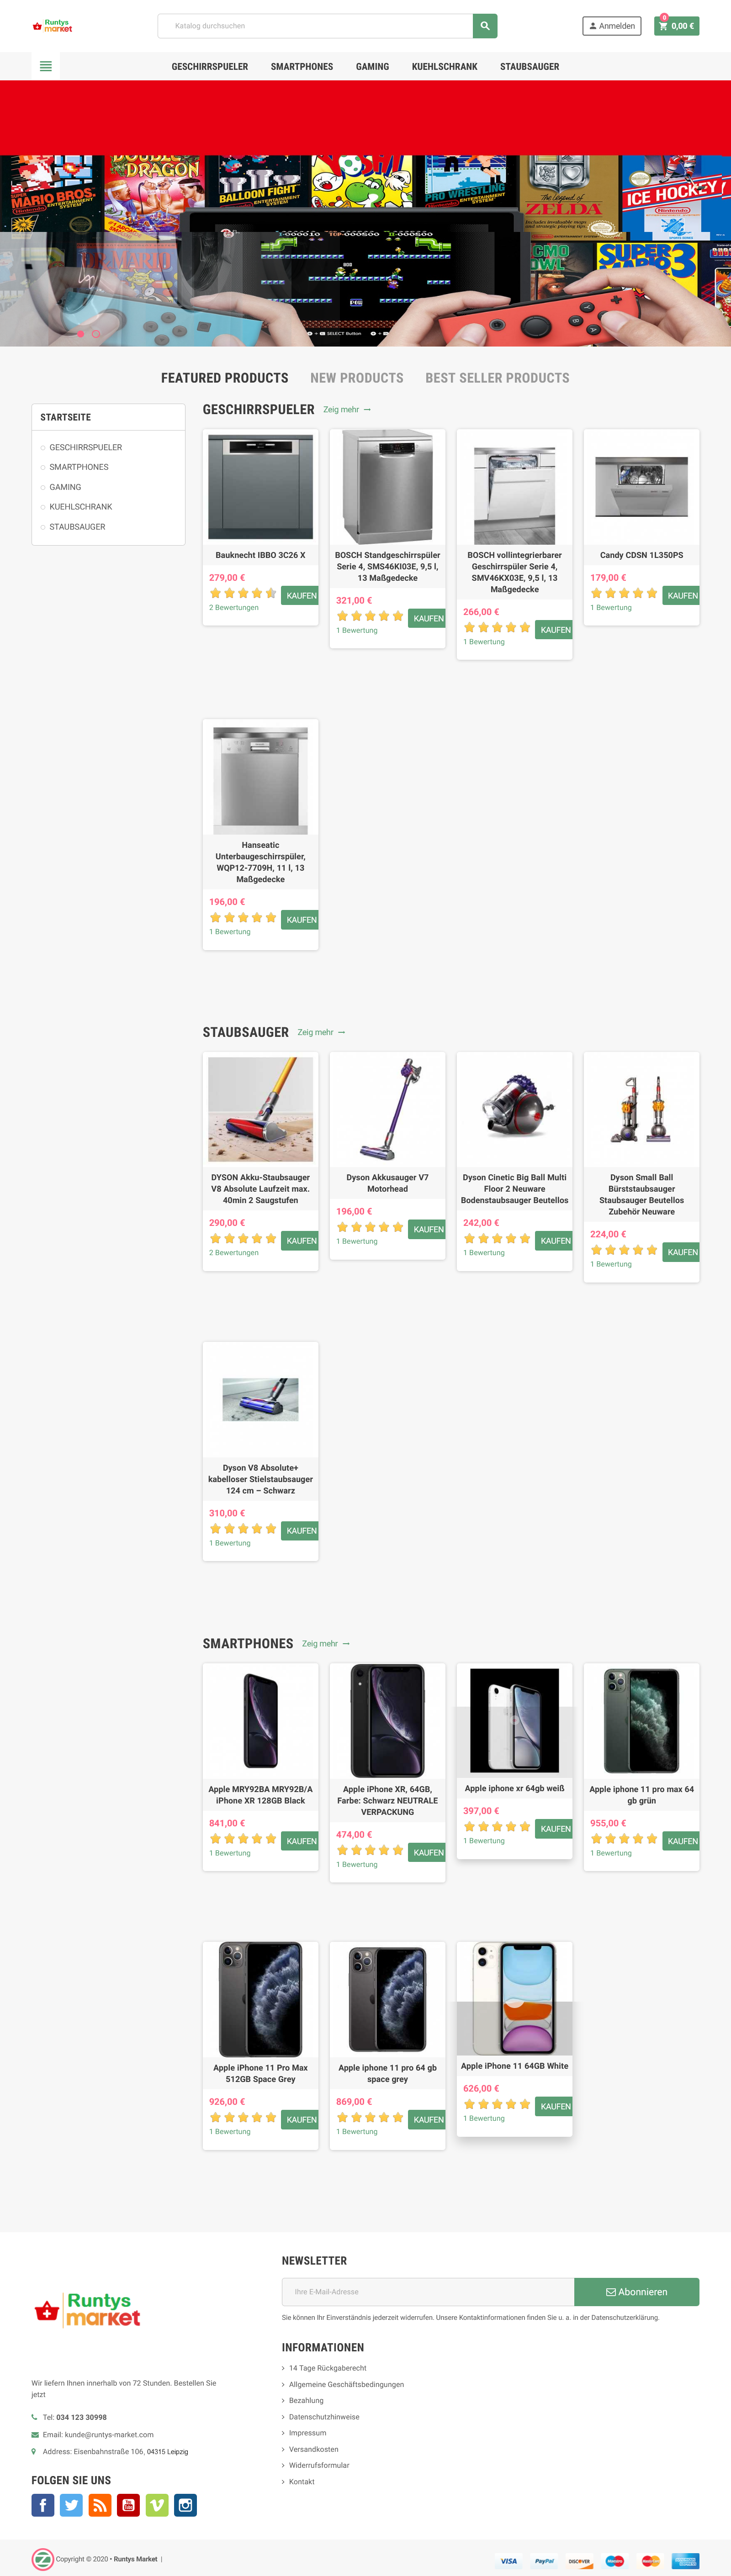Open the Facebook icon under Folgen Sie Uns
731x2576 pixels.
click(x=43, y=2505)
